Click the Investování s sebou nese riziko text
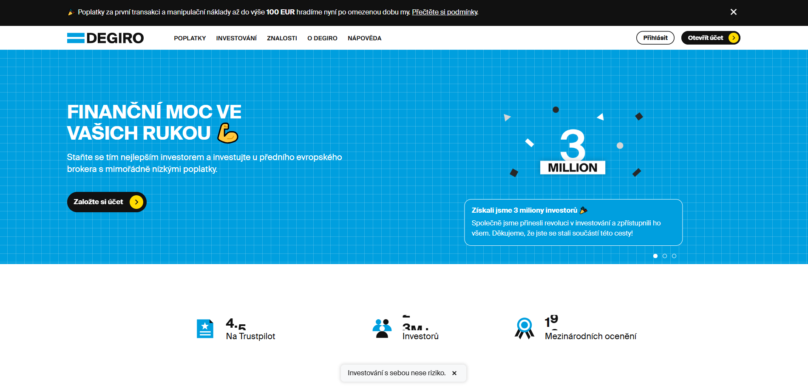This screenshot has width=808, height=388. coord(397,373)
